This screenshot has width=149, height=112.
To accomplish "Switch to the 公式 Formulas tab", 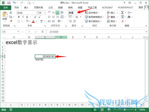I will (x=51, y=7).
